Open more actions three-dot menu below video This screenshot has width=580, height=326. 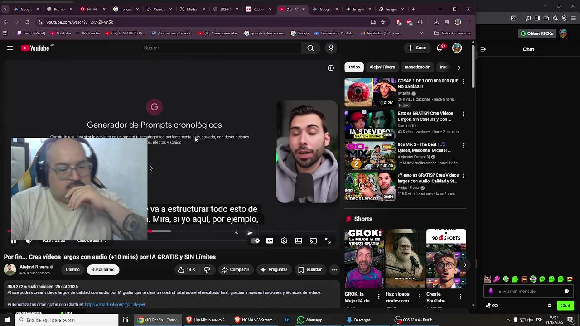click(x=334, y=270)
